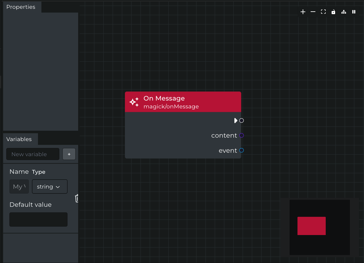Click inside the Default value field
Viewport: 364px width, 263px height.
pyautogui.click(x=38, y=219)
